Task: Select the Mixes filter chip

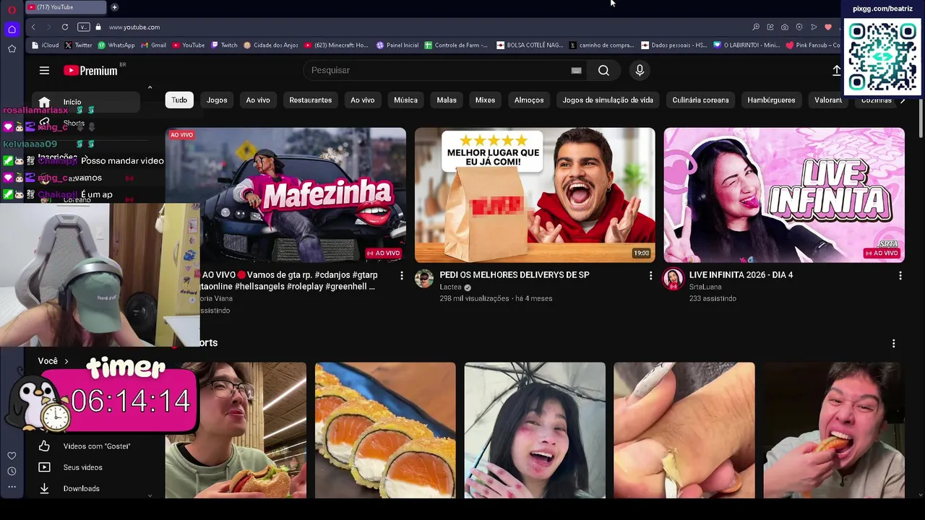Action: point(485,100)
